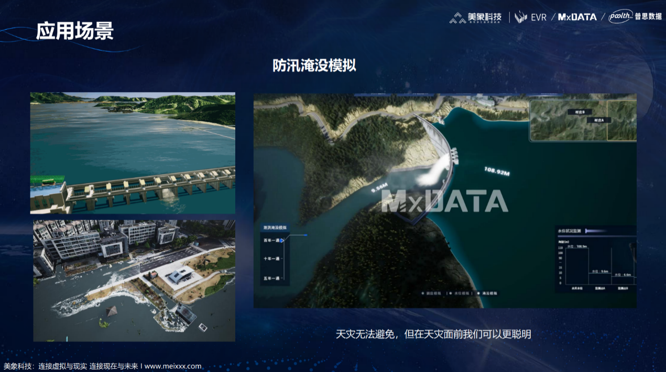Click the 108.92M water level label
The width and height of the screenshot is (666, 372).
click(x=497, y=172)
